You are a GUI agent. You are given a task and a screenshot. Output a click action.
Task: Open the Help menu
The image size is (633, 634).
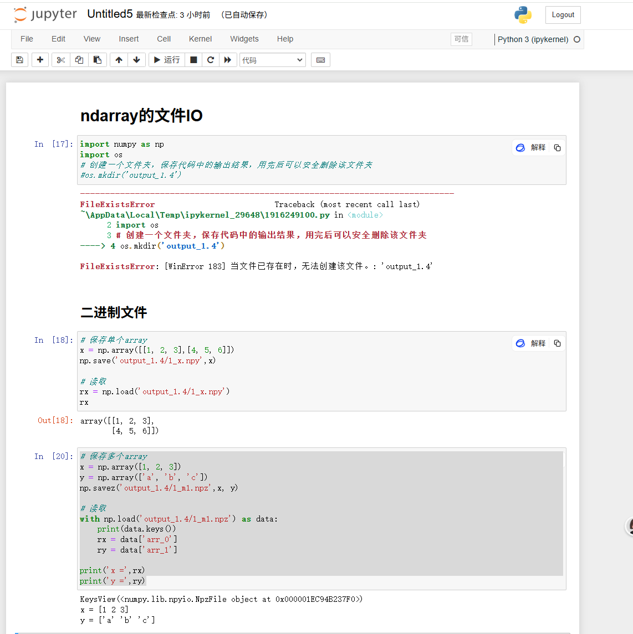(x=285, y=39)
